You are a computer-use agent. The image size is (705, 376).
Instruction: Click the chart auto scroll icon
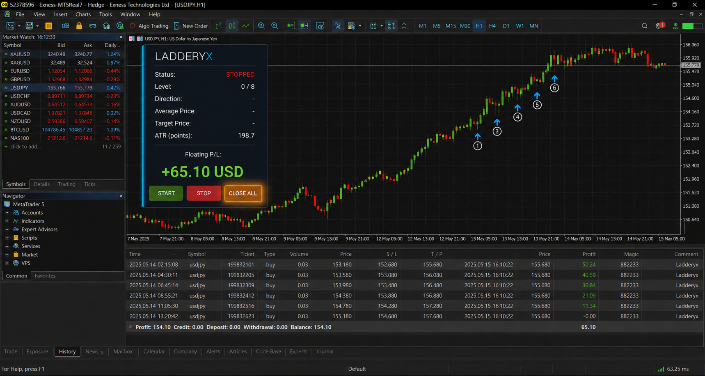[x=291, y=26]
